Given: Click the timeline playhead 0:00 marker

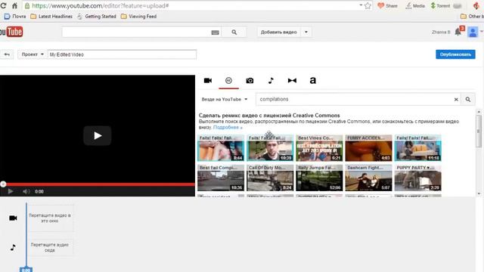Looking at the screenshot, I should [26, 270].
